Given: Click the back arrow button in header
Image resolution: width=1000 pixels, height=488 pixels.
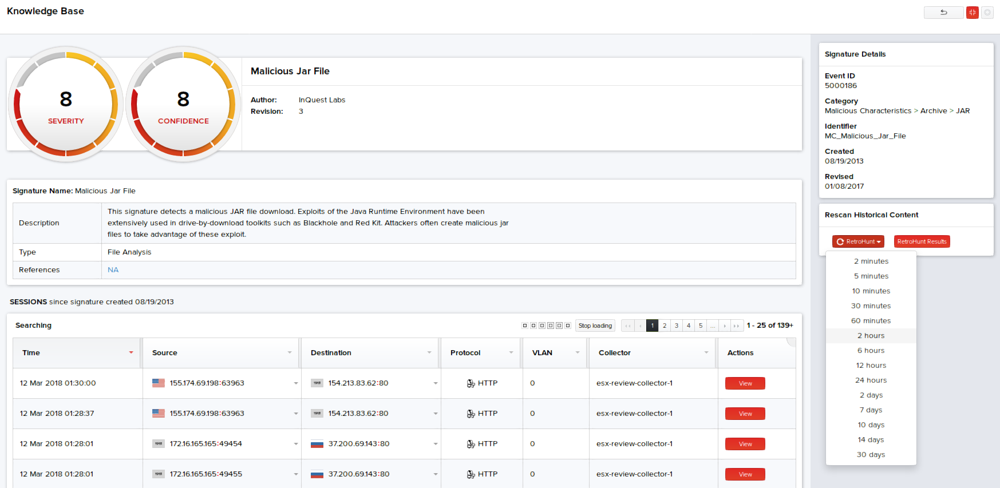Looking at the screenshot, I should 943,13.
